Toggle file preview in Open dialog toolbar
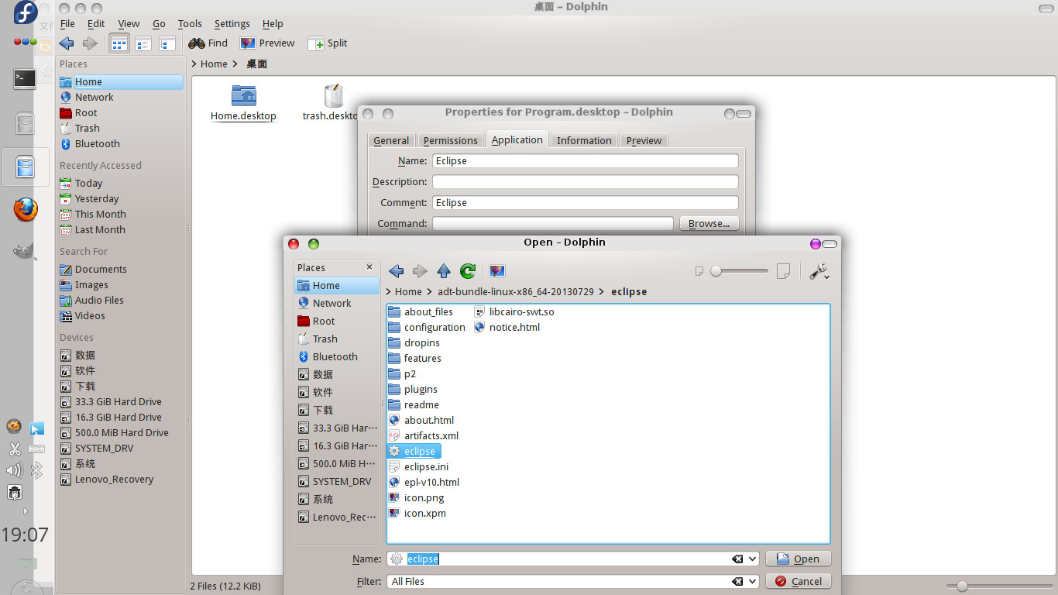This screenshot has width=1058, height=595. tap(497, 270)
